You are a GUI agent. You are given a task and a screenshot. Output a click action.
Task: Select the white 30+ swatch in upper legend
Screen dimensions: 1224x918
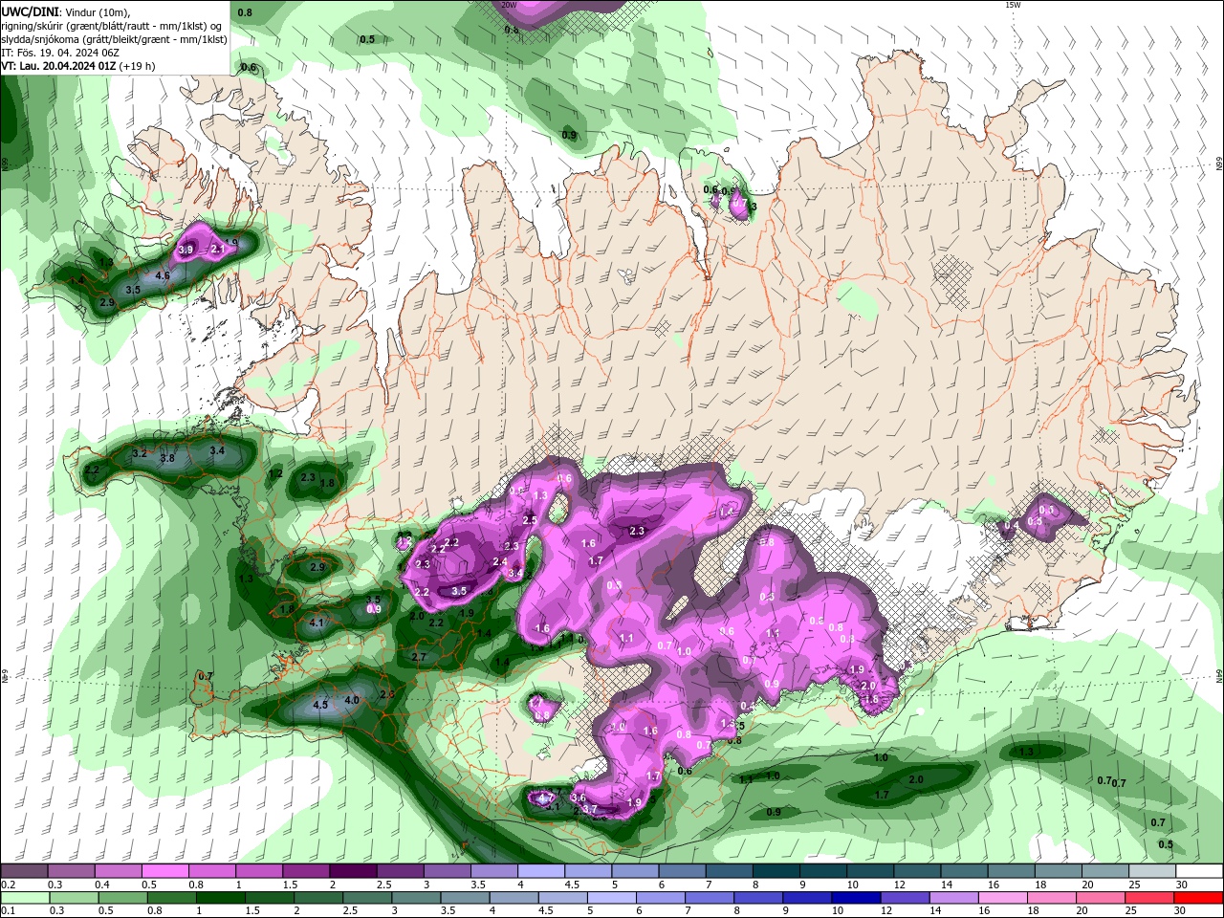click(1200, 871)
